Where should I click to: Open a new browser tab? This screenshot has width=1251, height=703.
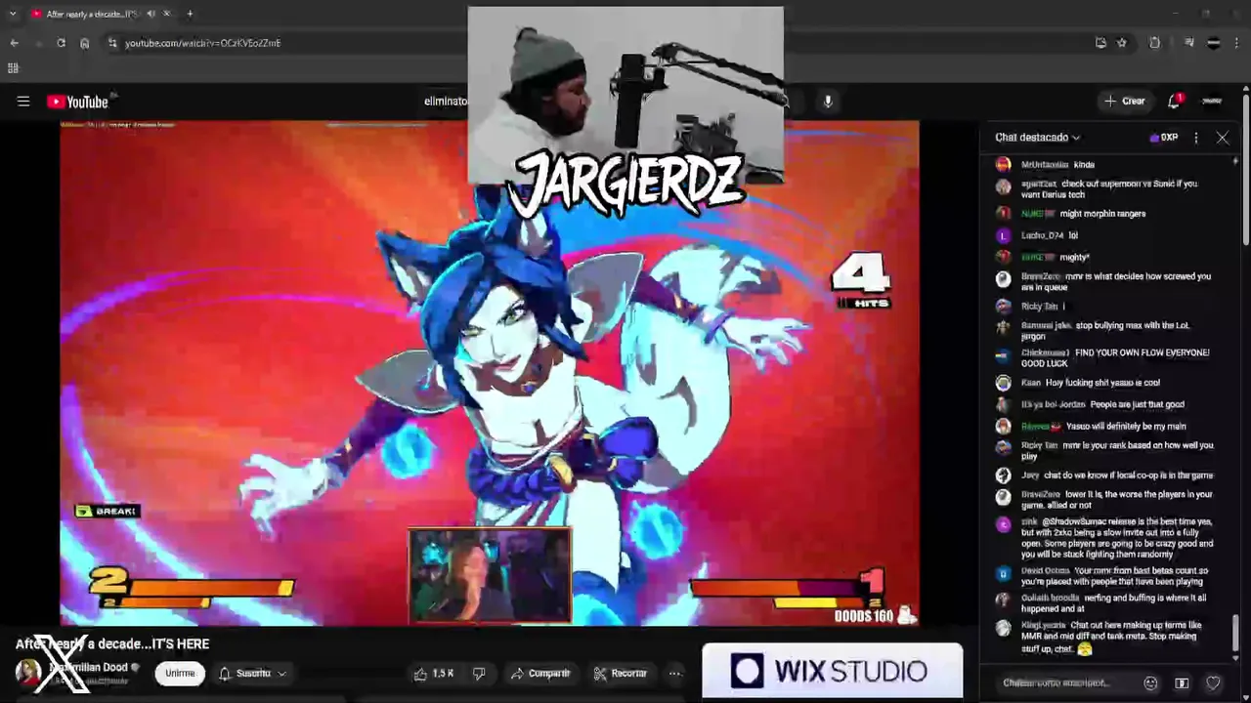tap(190, 14)
